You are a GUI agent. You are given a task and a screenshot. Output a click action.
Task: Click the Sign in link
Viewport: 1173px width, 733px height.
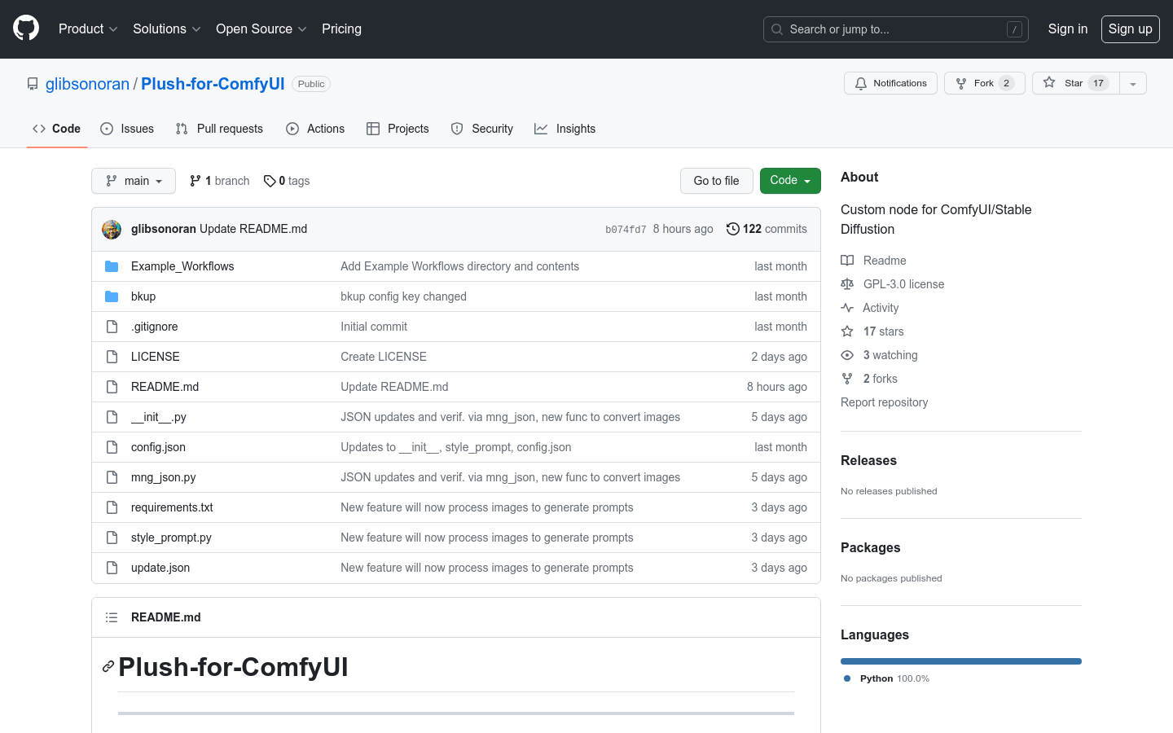[1068, 29]
